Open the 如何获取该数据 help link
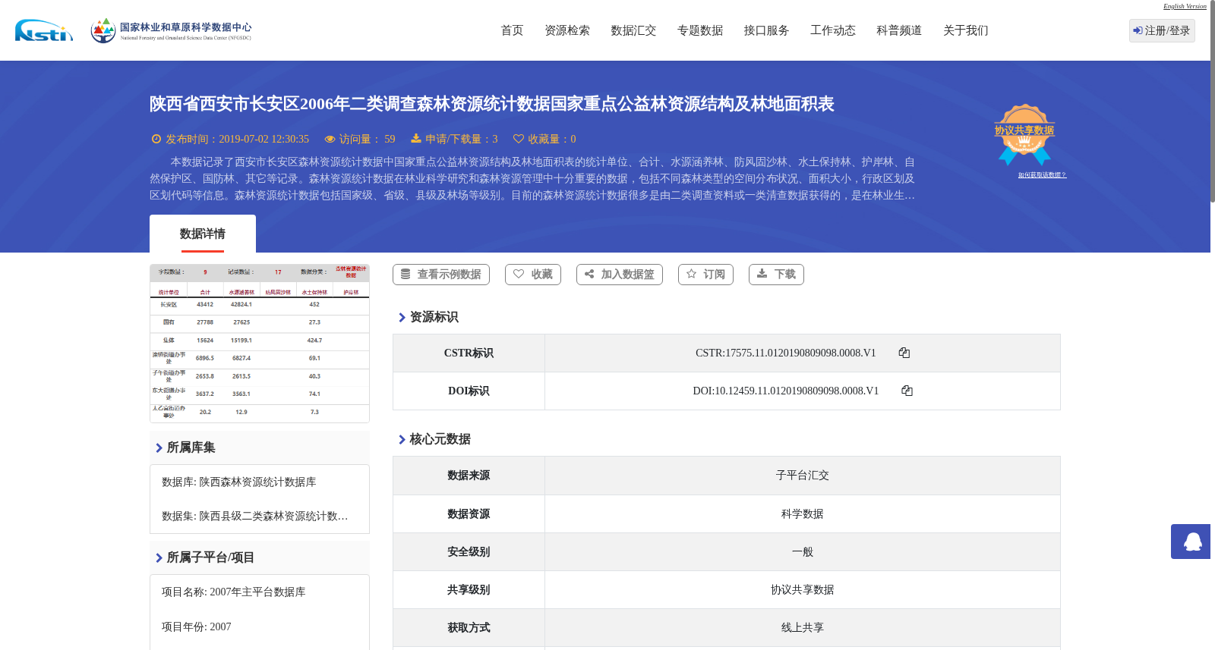Viewport: 1215px width, 650px height. pyautogui.click(x=1042, y=175)
